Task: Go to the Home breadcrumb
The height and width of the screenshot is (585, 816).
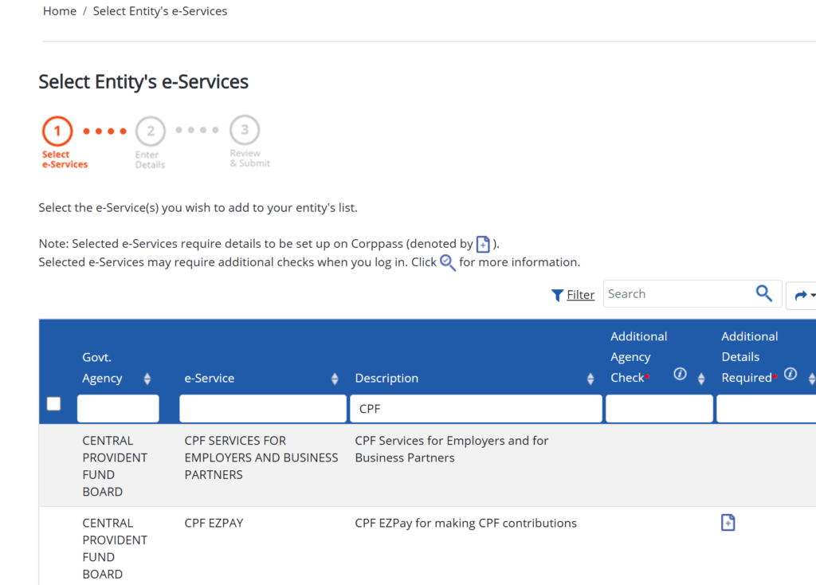Action: [x=59, y=11]
